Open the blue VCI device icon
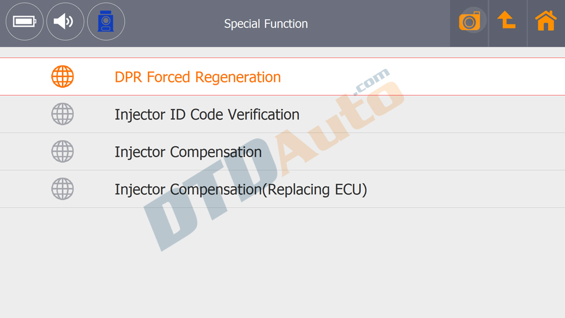This screenshot has height=318, width=565. click(106, 22)
